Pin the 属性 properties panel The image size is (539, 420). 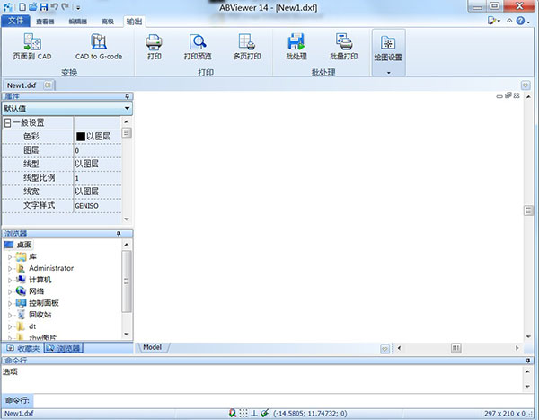127,95
